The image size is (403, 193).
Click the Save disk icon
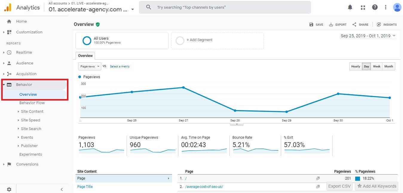311,24
